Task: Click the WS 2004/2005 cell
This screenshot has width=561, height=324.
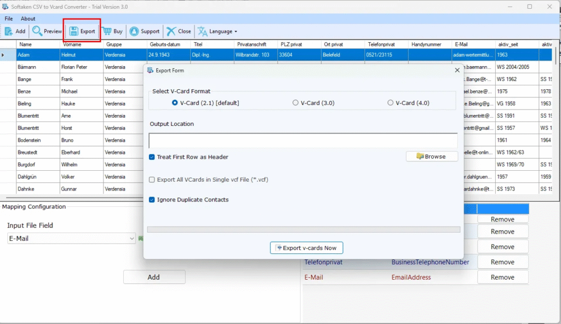Action: pyautogui.click(x=517, y=67)
